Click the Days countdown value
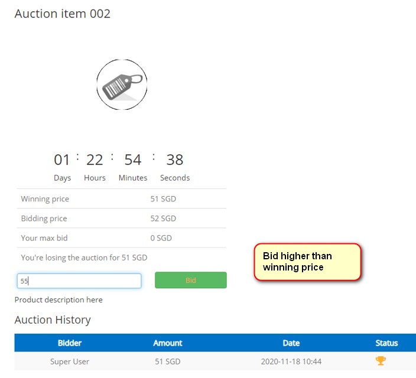Image resolution: width=416 pixels, height=378 pixels. 62,159
